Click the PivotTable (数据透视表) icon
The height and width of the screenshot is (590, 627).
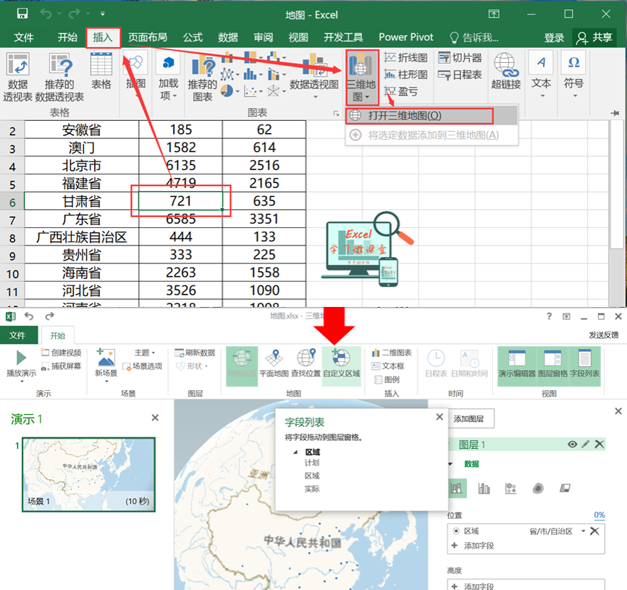18,77
